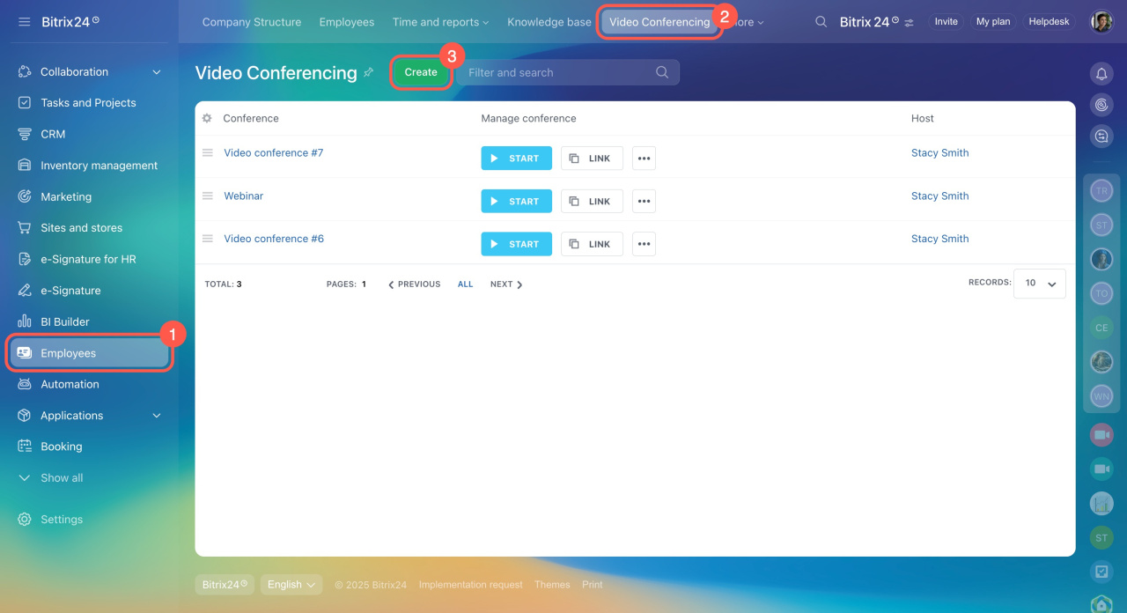The image size is (1127, 613).
Task: Open My plan
Action: [x=992, y=22]
